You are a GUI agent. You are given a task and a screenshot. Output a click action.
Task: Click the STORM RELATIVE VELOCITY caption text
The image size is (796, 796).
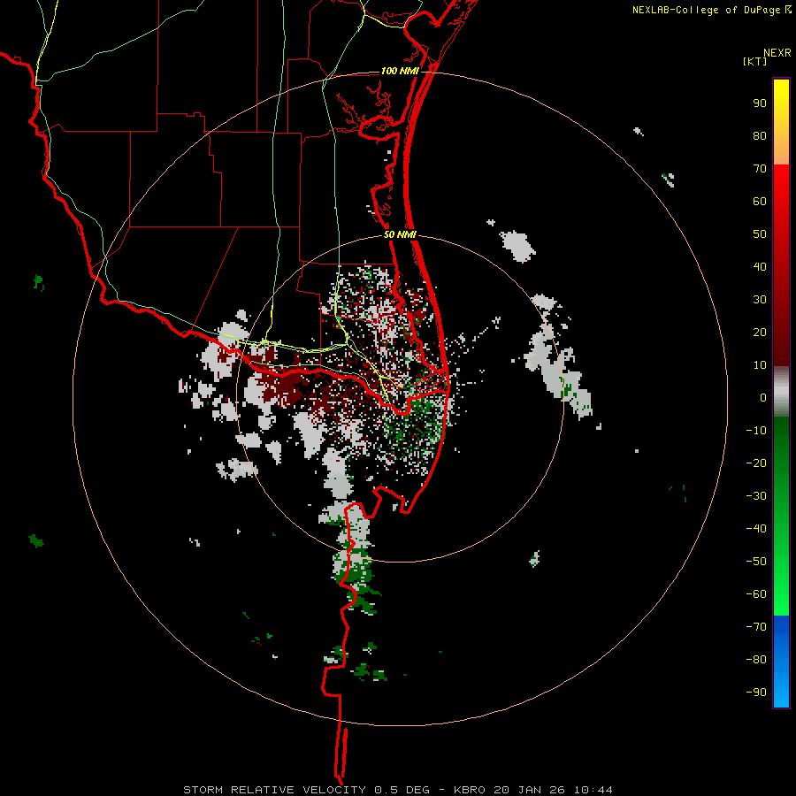tap(274, 790)
